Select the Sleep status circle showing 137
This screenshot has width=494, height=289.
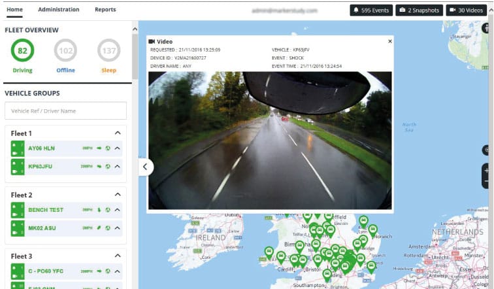pos(108,50)
